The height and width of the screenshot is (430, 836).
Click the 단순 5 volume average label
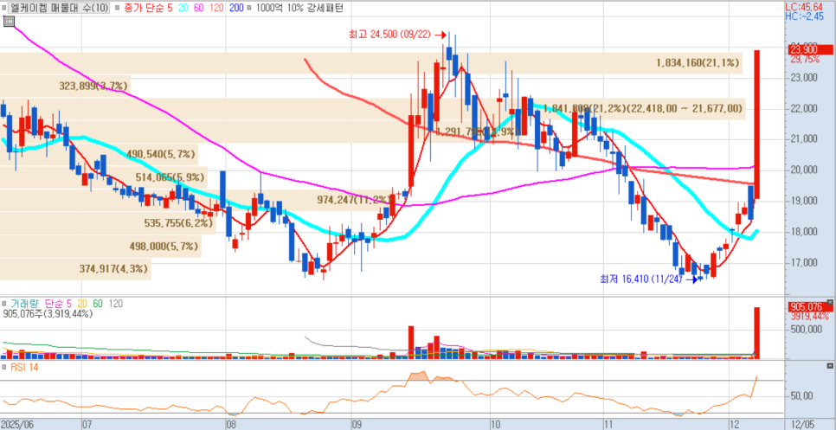pos(59,304)
